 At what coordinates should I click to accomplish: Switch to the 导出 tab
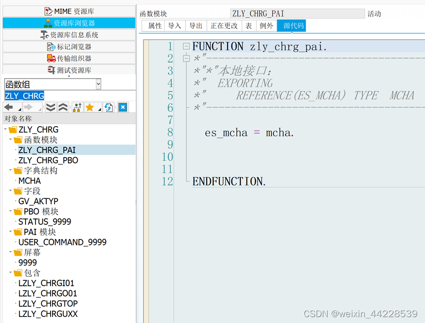pos(196,26)
